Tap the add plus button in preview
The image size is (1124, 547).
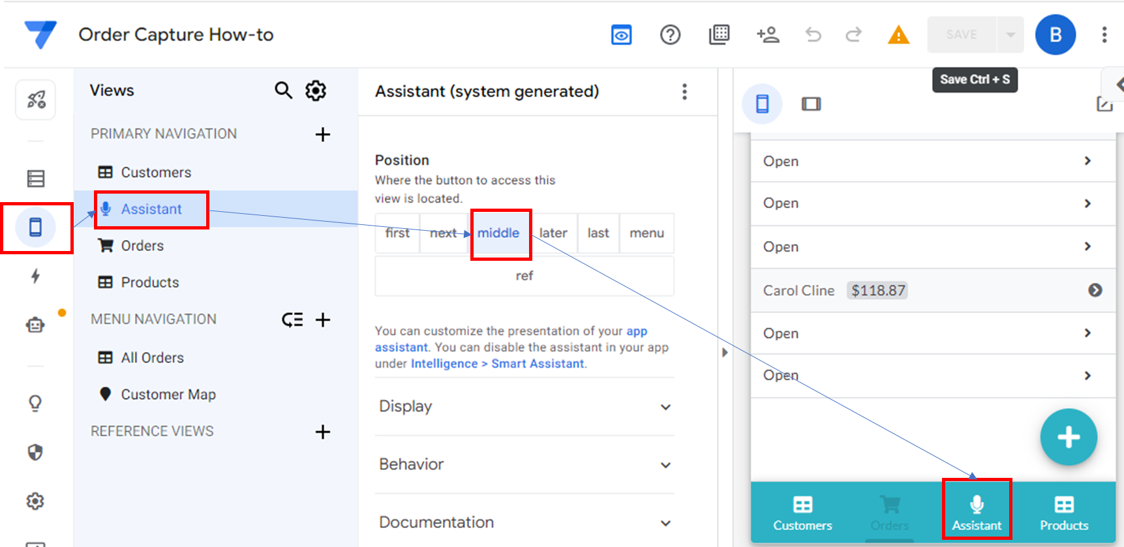tap(1068, 437)
